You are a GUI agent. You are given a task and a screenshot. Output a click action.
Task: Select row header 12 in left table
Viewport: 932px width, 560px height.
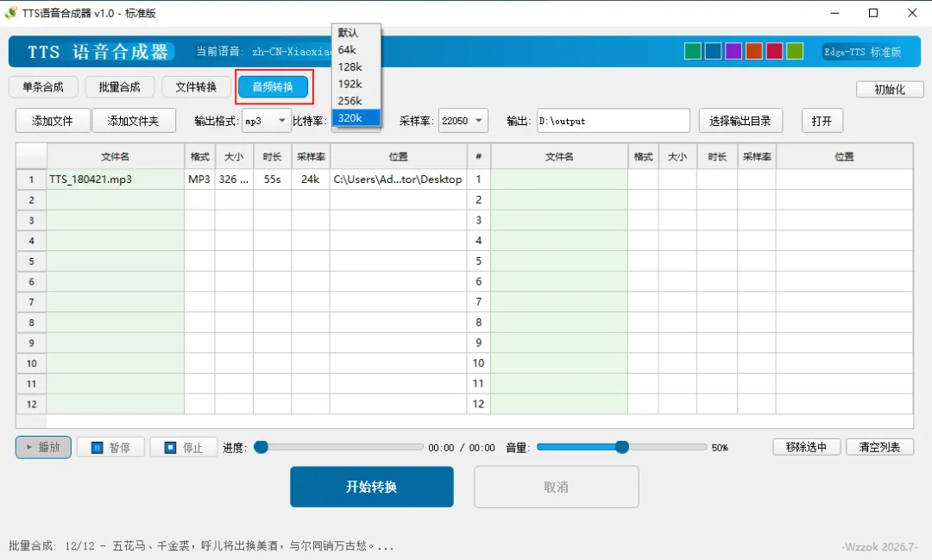point(32,404)
